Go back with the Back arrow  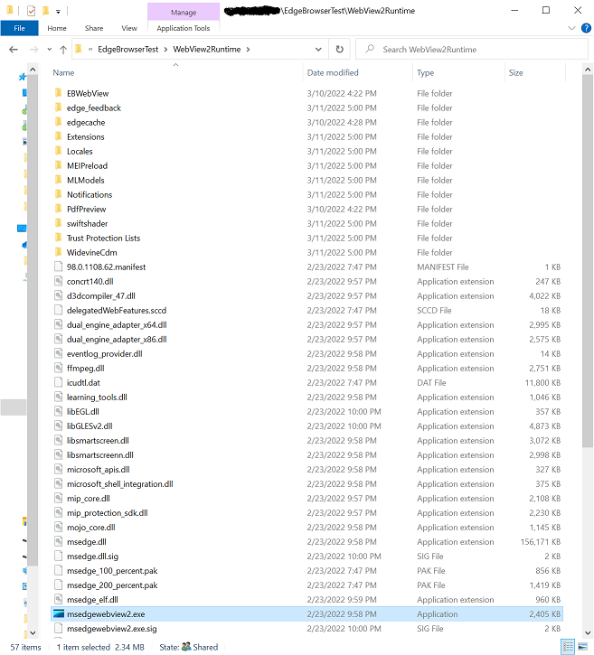[14, 50]
